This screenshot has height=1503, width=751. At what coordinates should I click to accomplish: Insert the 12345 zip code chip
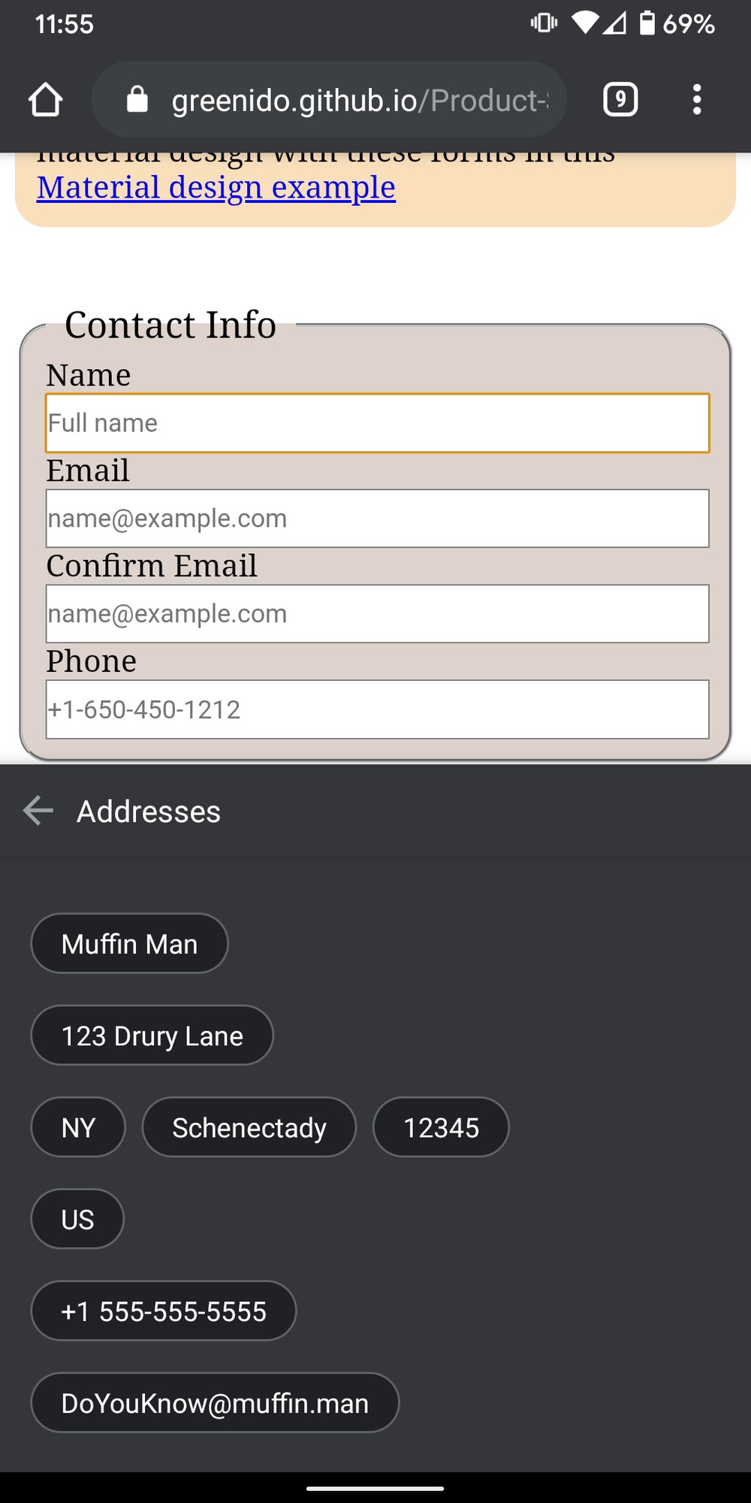pos(441,1127)
